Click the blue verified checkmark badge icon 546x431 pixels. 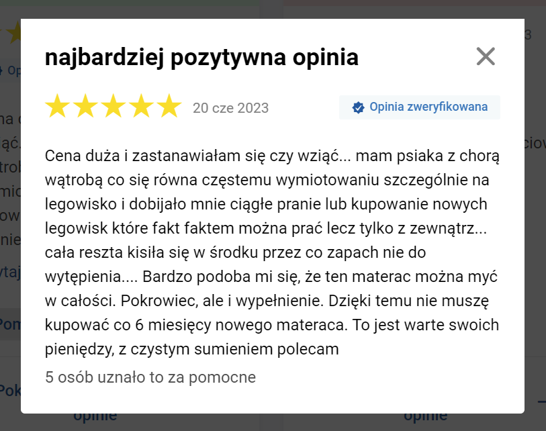358,107
